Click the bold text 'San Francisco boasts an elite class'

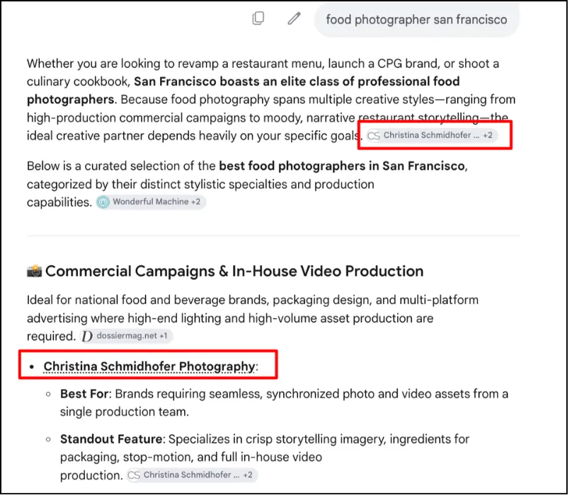(236, 81)
